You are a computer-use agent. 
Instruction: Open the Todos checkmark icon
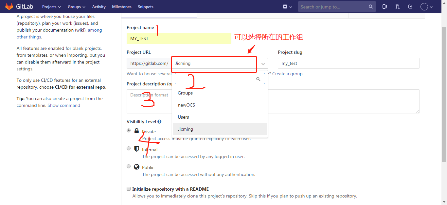pos(410,7)
